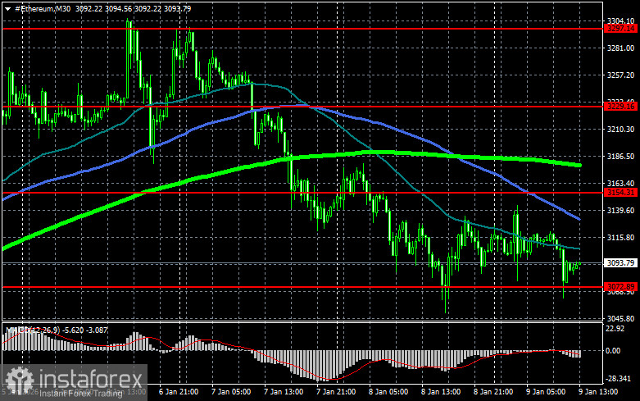Select the red 3072.89 price level label

[x=620, y=287]
